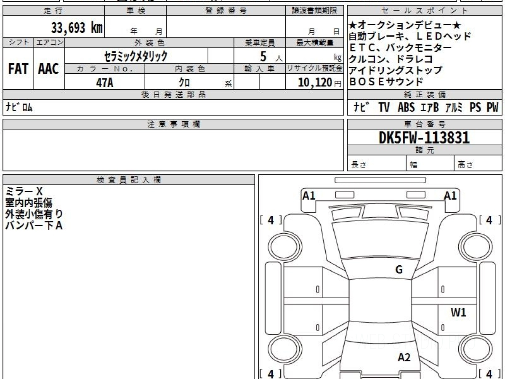Screen dimensions: 505x379
Task: Click the エアコン header cell
Action: coord(49,43)
